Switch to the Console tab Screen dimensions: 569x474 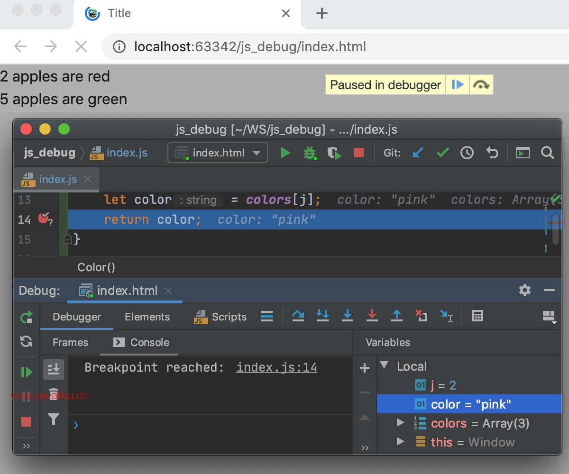point(141,342)
